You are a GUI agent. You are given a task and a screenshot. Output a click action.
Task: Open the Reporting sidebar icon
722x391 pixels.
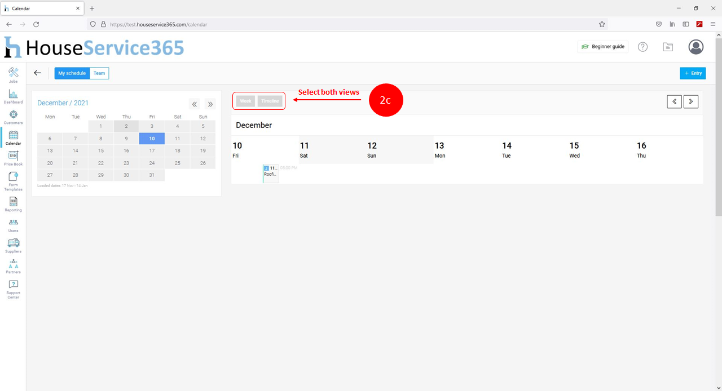pyautogui.click(x=14, y=203)
